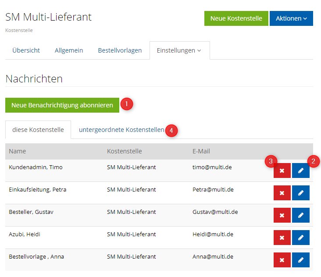
Task: Delete Bestellvorlage, Anna notification
Action: click(282, 260)
